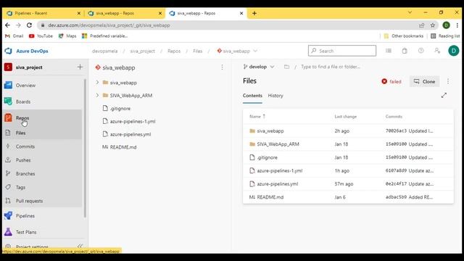
Task: Open the help icon in the header
Action: (x=420, y=51)
